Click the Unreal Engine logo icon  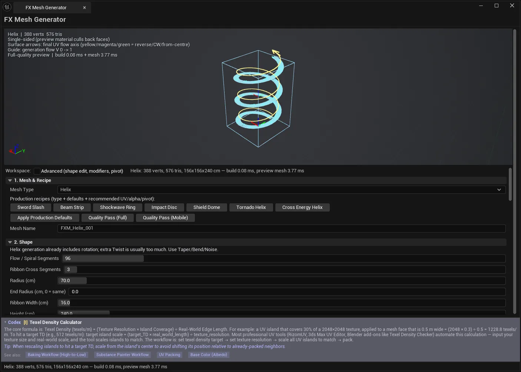(7, 7)
